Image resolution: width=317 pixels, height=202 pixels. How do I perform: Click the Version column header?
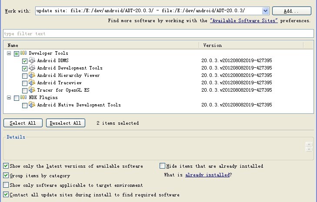(251, 45)
